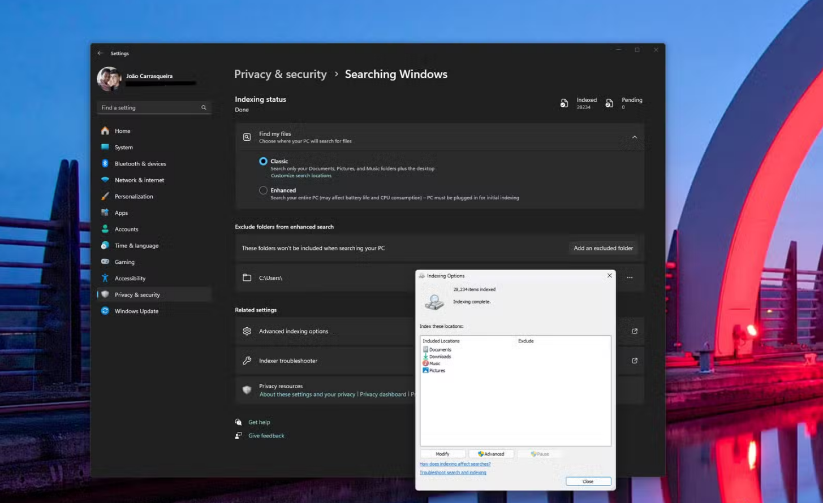Click the 'Get help' link
The width and height of the screenshot is (823, 503).
pyautogui.click(x=259, y=422)
